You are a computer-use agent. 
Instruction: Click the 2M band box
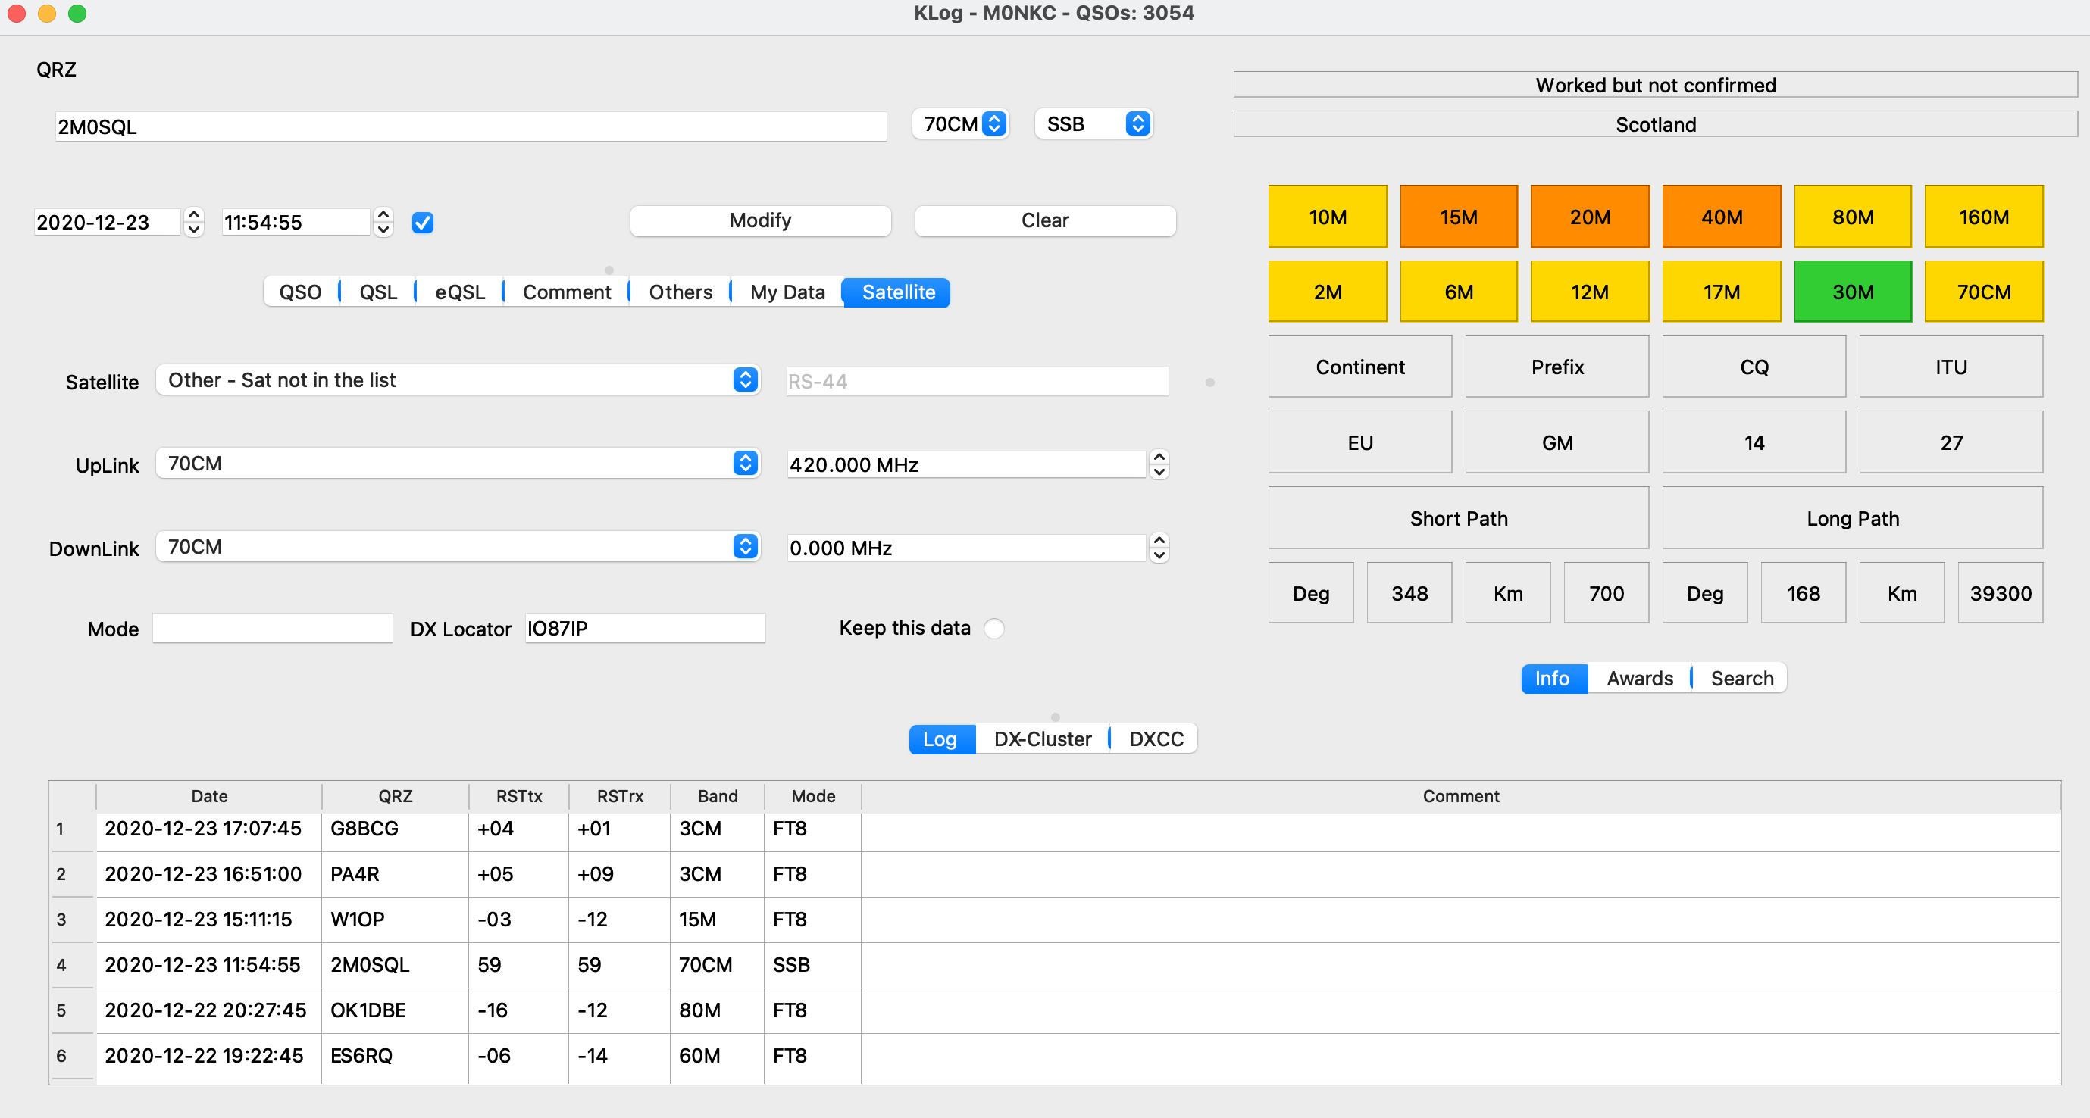pyautogui.click(x=1328, y=292)
